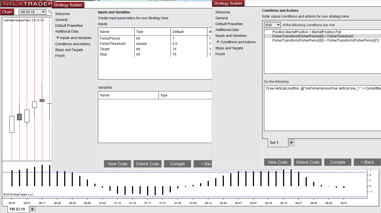Click Compile in the right Strategy Builder
Image resolution: width=381 pixels, height=213 pixels.
pos(338,162)
